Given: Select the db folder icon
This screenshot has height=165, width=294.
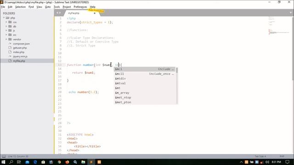Looking at the screenshot, I should tap(10, 27).
